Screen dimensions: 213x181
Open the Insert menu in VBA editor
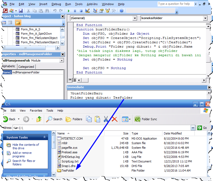43,4
